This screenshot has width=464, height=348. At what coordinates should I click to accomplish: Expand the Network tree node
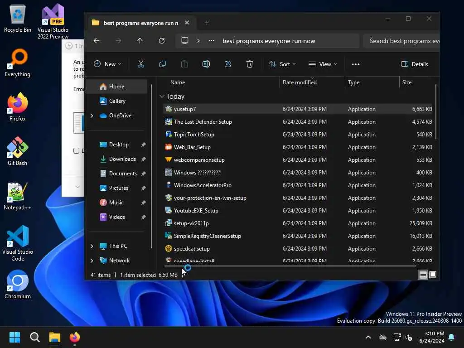92,261
